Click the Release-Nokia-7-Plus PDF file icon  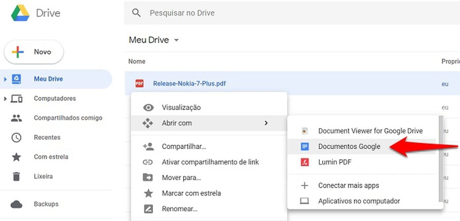tap(139, 84)
